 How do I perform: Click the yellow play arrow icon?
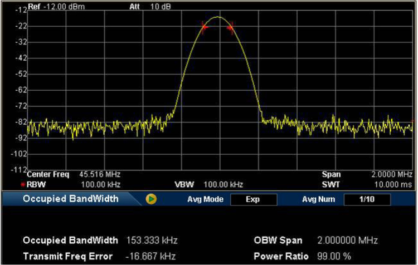[152, 199]
